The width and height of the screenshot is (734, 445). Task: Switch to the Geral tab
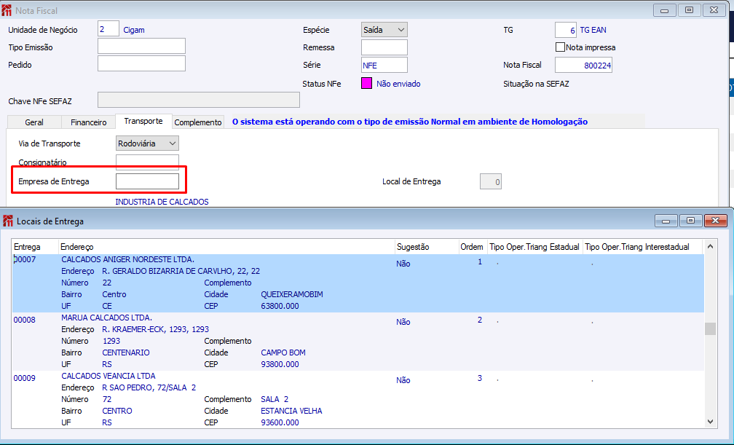[x=34, y=122]
